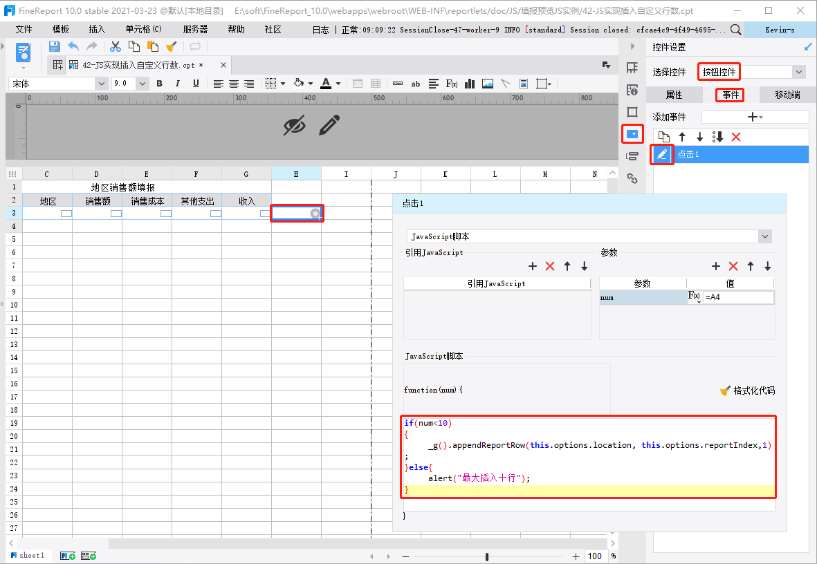Insert an image using the picture icon
This screenshot has height=564, width=817.
coord(488,84)
